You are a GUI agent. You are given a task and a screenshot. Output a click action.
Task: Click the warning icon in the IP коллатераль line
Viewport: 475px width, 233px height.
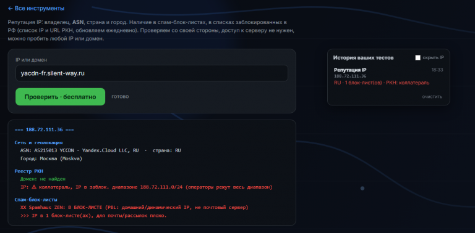tap(34, 187)
